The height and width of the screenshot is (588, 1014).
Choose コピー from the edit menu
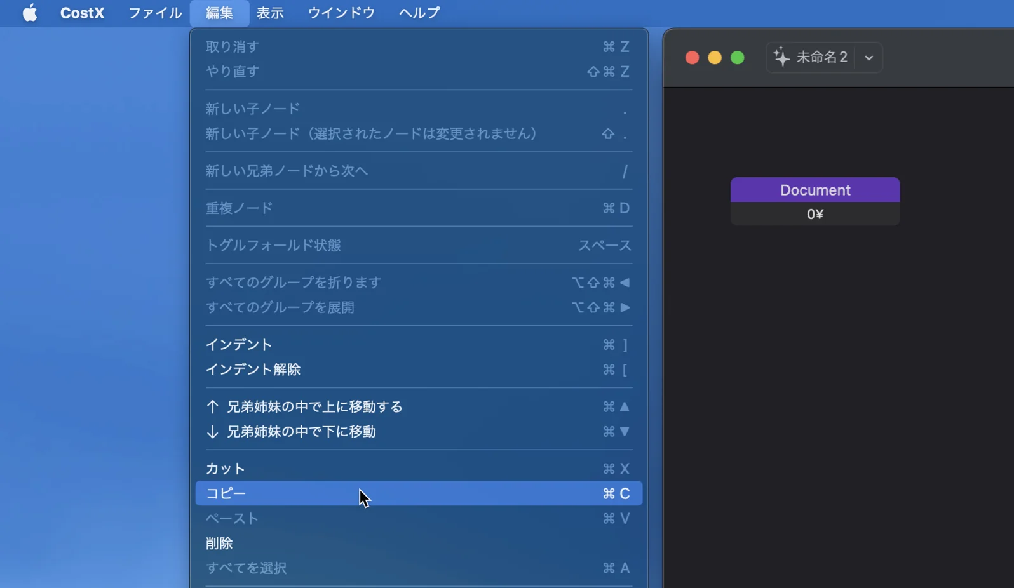419,493
